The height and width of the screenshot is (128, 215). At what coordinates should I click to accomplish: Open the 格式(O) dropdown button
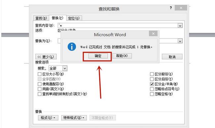tap(48, 118)
